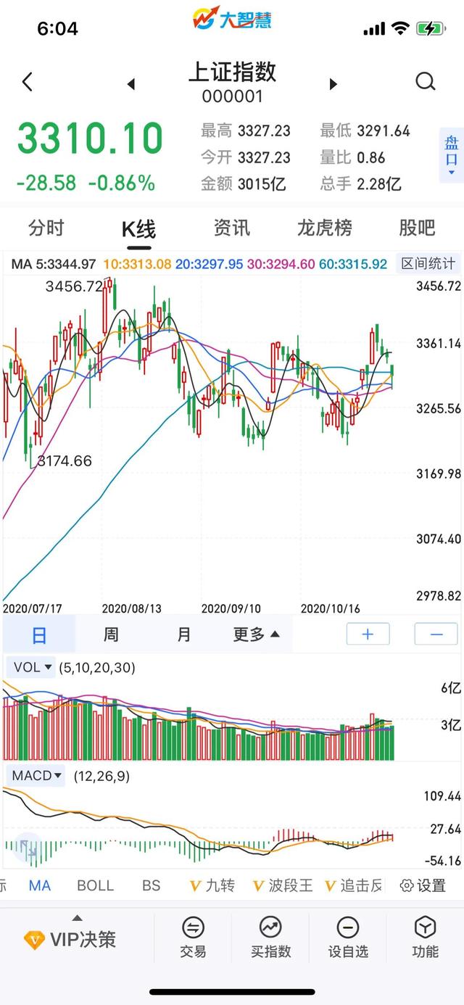Open the VOL indicator dropdown

[x=33, y=667]
